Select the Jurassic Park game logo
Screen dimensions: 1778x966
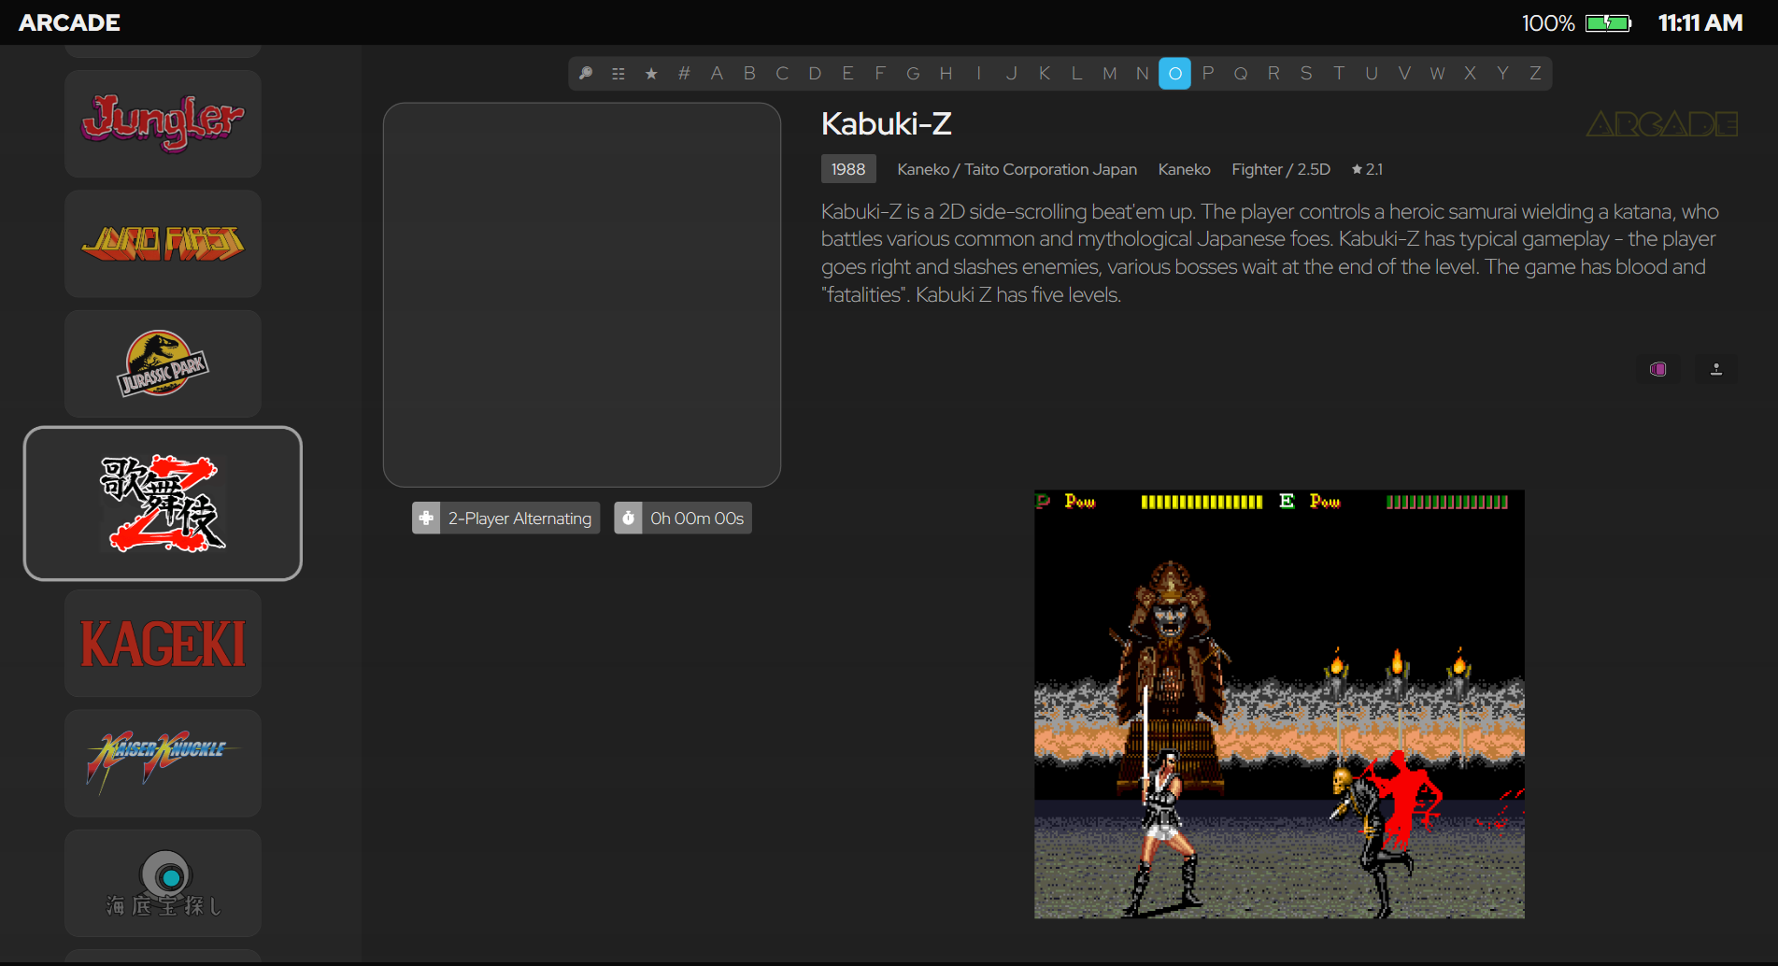click(x=163, y=363)
